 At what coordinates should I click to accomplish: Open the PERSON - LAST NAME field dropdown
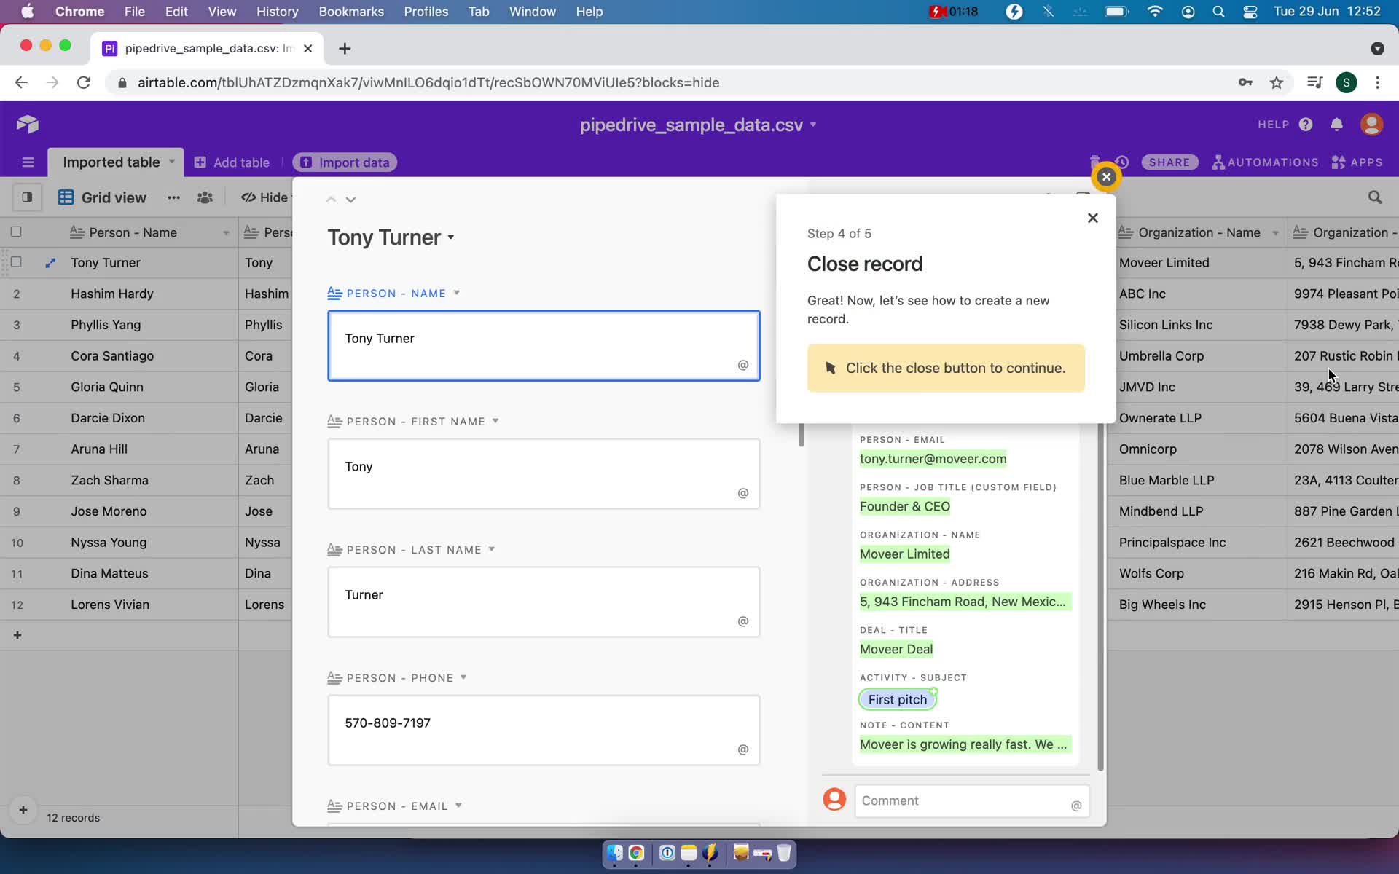pos(492,549)
